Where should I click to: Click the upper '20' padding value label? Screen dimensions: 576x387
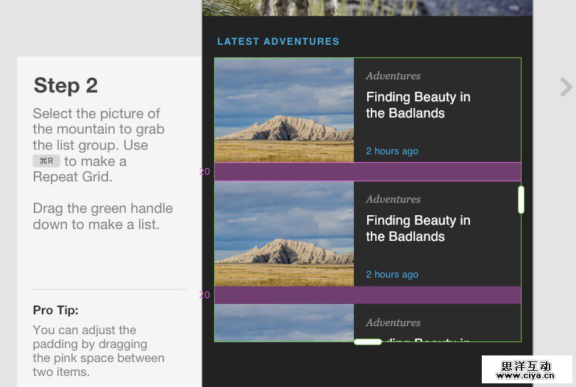click(205, 172)
